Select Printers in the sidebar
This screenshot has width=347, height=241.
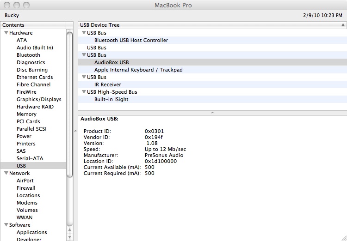point(26,144)
